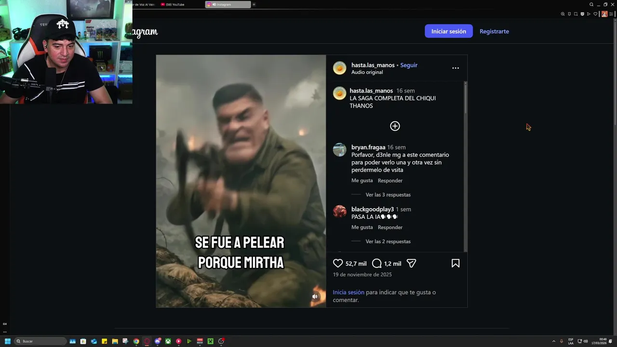The height and width of the screenshot is (347, 617).
Task: Open comments via the speech bubble icon
Action: coord(377,263)
